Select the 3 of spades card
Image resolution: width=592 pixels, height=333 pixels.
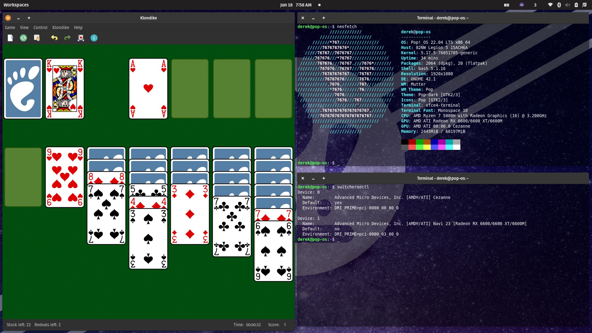tap(148, 239)
